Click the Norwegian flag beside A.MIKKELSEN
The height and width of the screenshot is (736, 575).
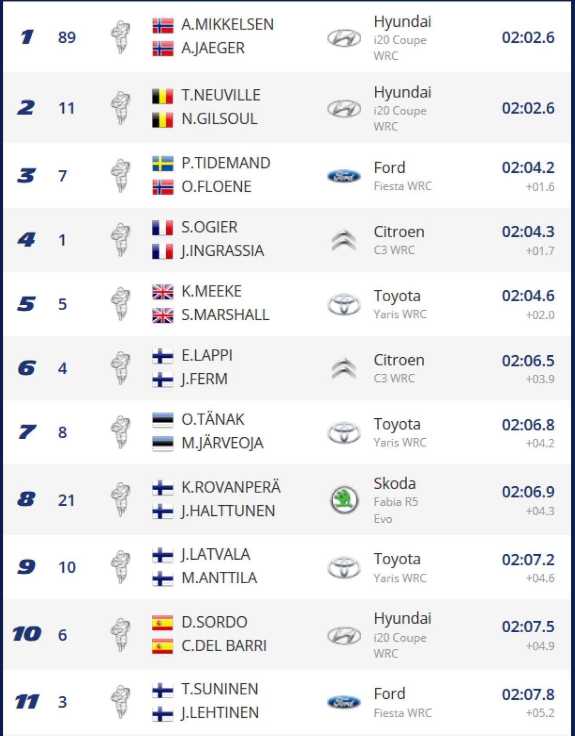click(x=163, y=25)
